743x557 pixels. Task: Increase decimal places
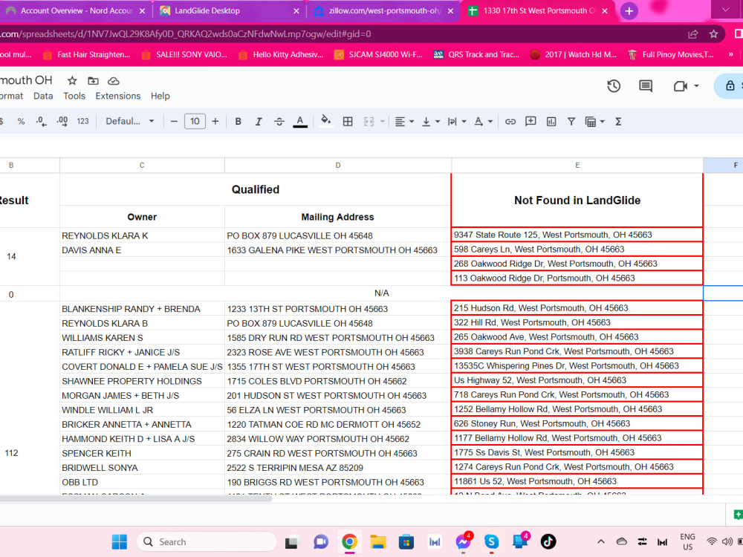[62, 122]
